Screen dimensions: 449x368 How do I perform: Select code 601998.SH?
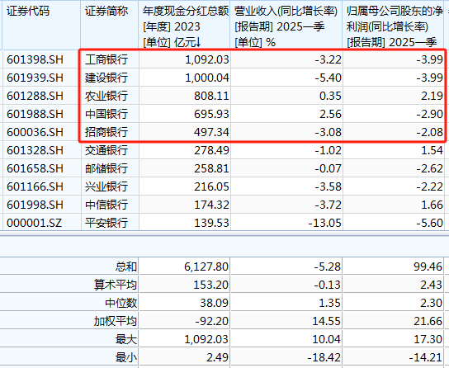[x=35, y=205]
